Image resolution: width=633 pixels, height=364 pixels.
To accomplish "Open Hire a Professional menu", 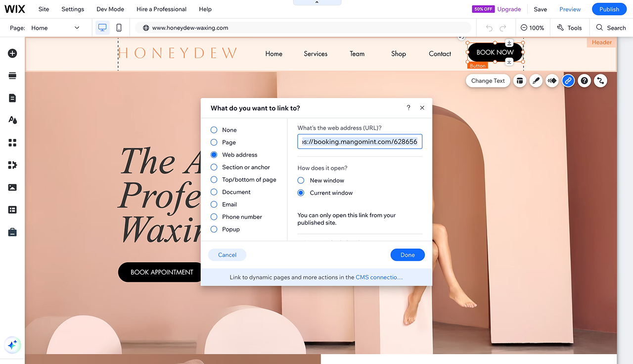I will click(x=162, y=9).
